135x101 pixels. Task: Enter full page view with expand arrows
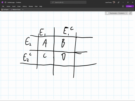(130, 13)
